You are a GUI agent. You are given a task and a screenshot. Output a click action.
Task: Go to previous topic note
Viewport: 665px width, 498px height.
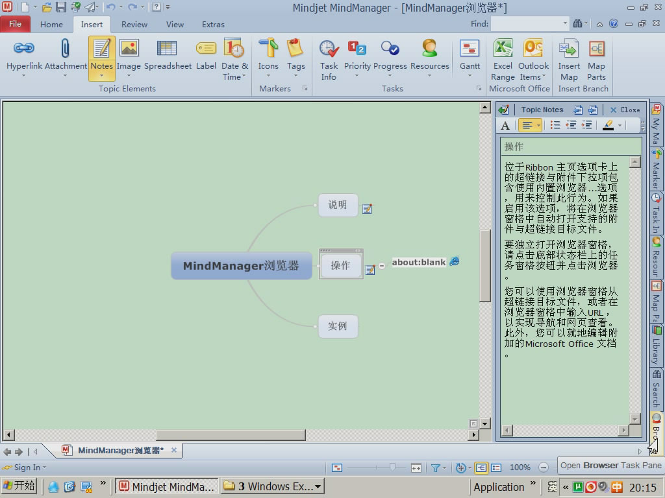[x=577, y=110]
